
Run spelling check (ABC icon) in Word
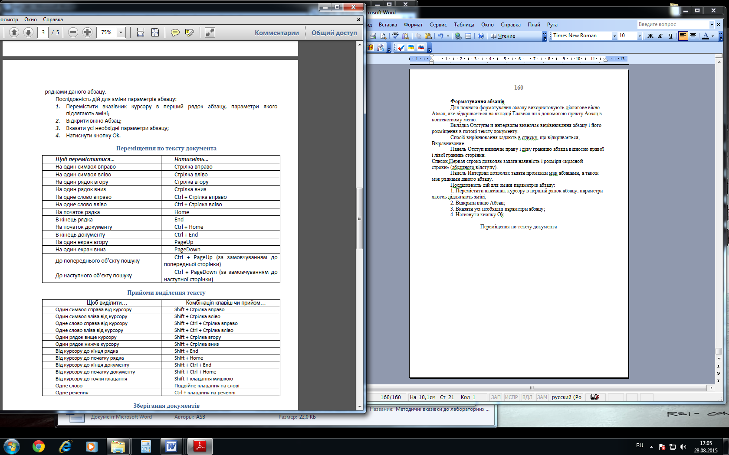click(395, 36)
